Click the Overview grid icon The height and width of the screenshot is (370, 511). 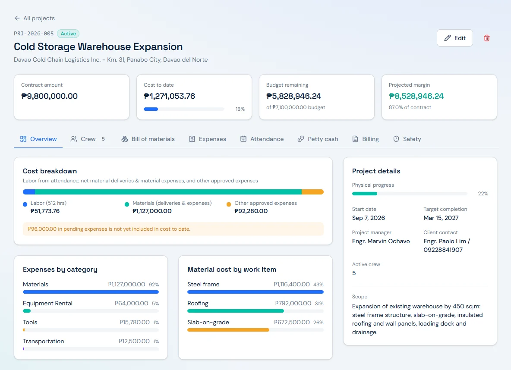click(x=23, y=139)
